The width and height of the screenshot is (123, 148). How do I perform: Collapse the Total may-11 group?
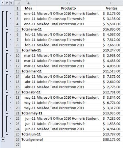tap(7, 113)
